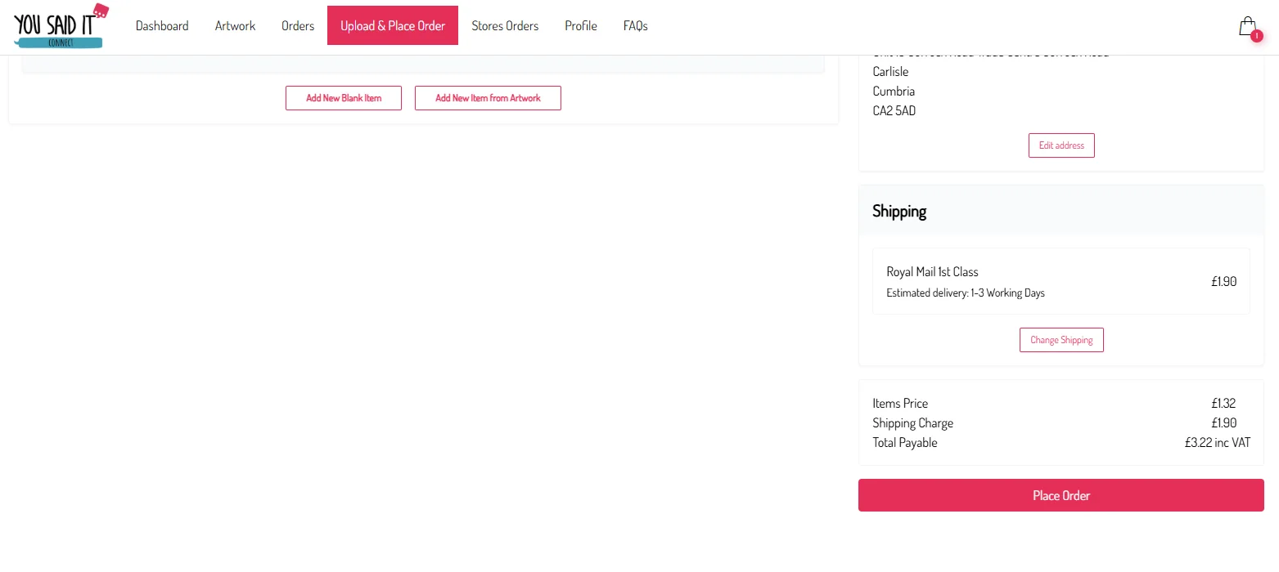Open the Artwork menu item
The width and height of the screenshot is (1279, 572).
point(236,26)
